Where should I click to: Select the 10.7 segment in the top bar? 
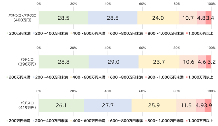click(x=188, y=18)
